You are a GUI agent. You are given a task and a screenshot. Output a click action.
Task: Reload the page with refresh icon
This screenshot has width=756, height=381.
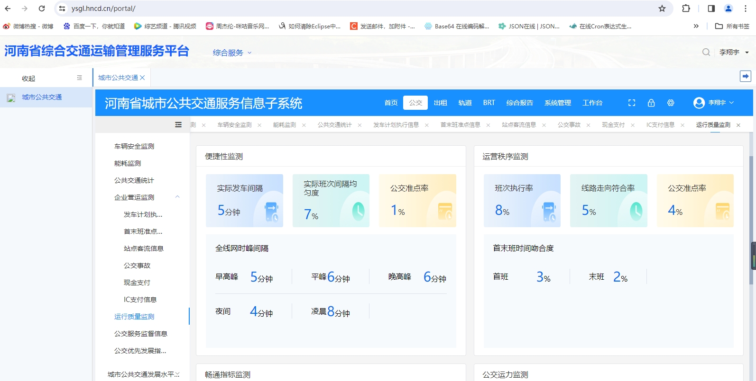tap(42, 9)
